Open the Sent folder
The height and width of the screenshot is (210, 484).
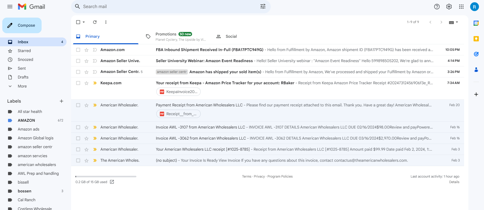pyautogui.click(x=22, y=68)
